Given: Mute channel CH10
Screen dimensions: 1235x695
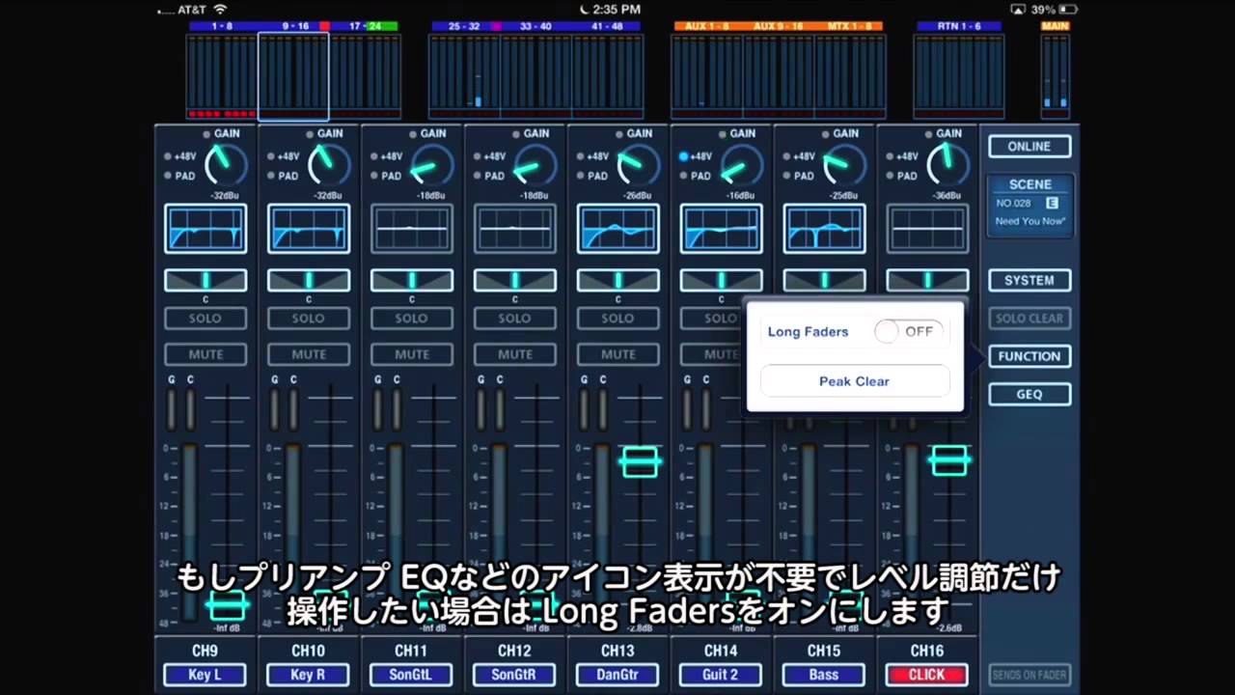Looking at the screenshot, I should pos(309,354).
